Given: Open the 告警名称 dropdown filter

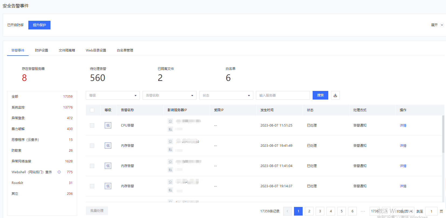Looking at the screenshot, I should (169, 95).
